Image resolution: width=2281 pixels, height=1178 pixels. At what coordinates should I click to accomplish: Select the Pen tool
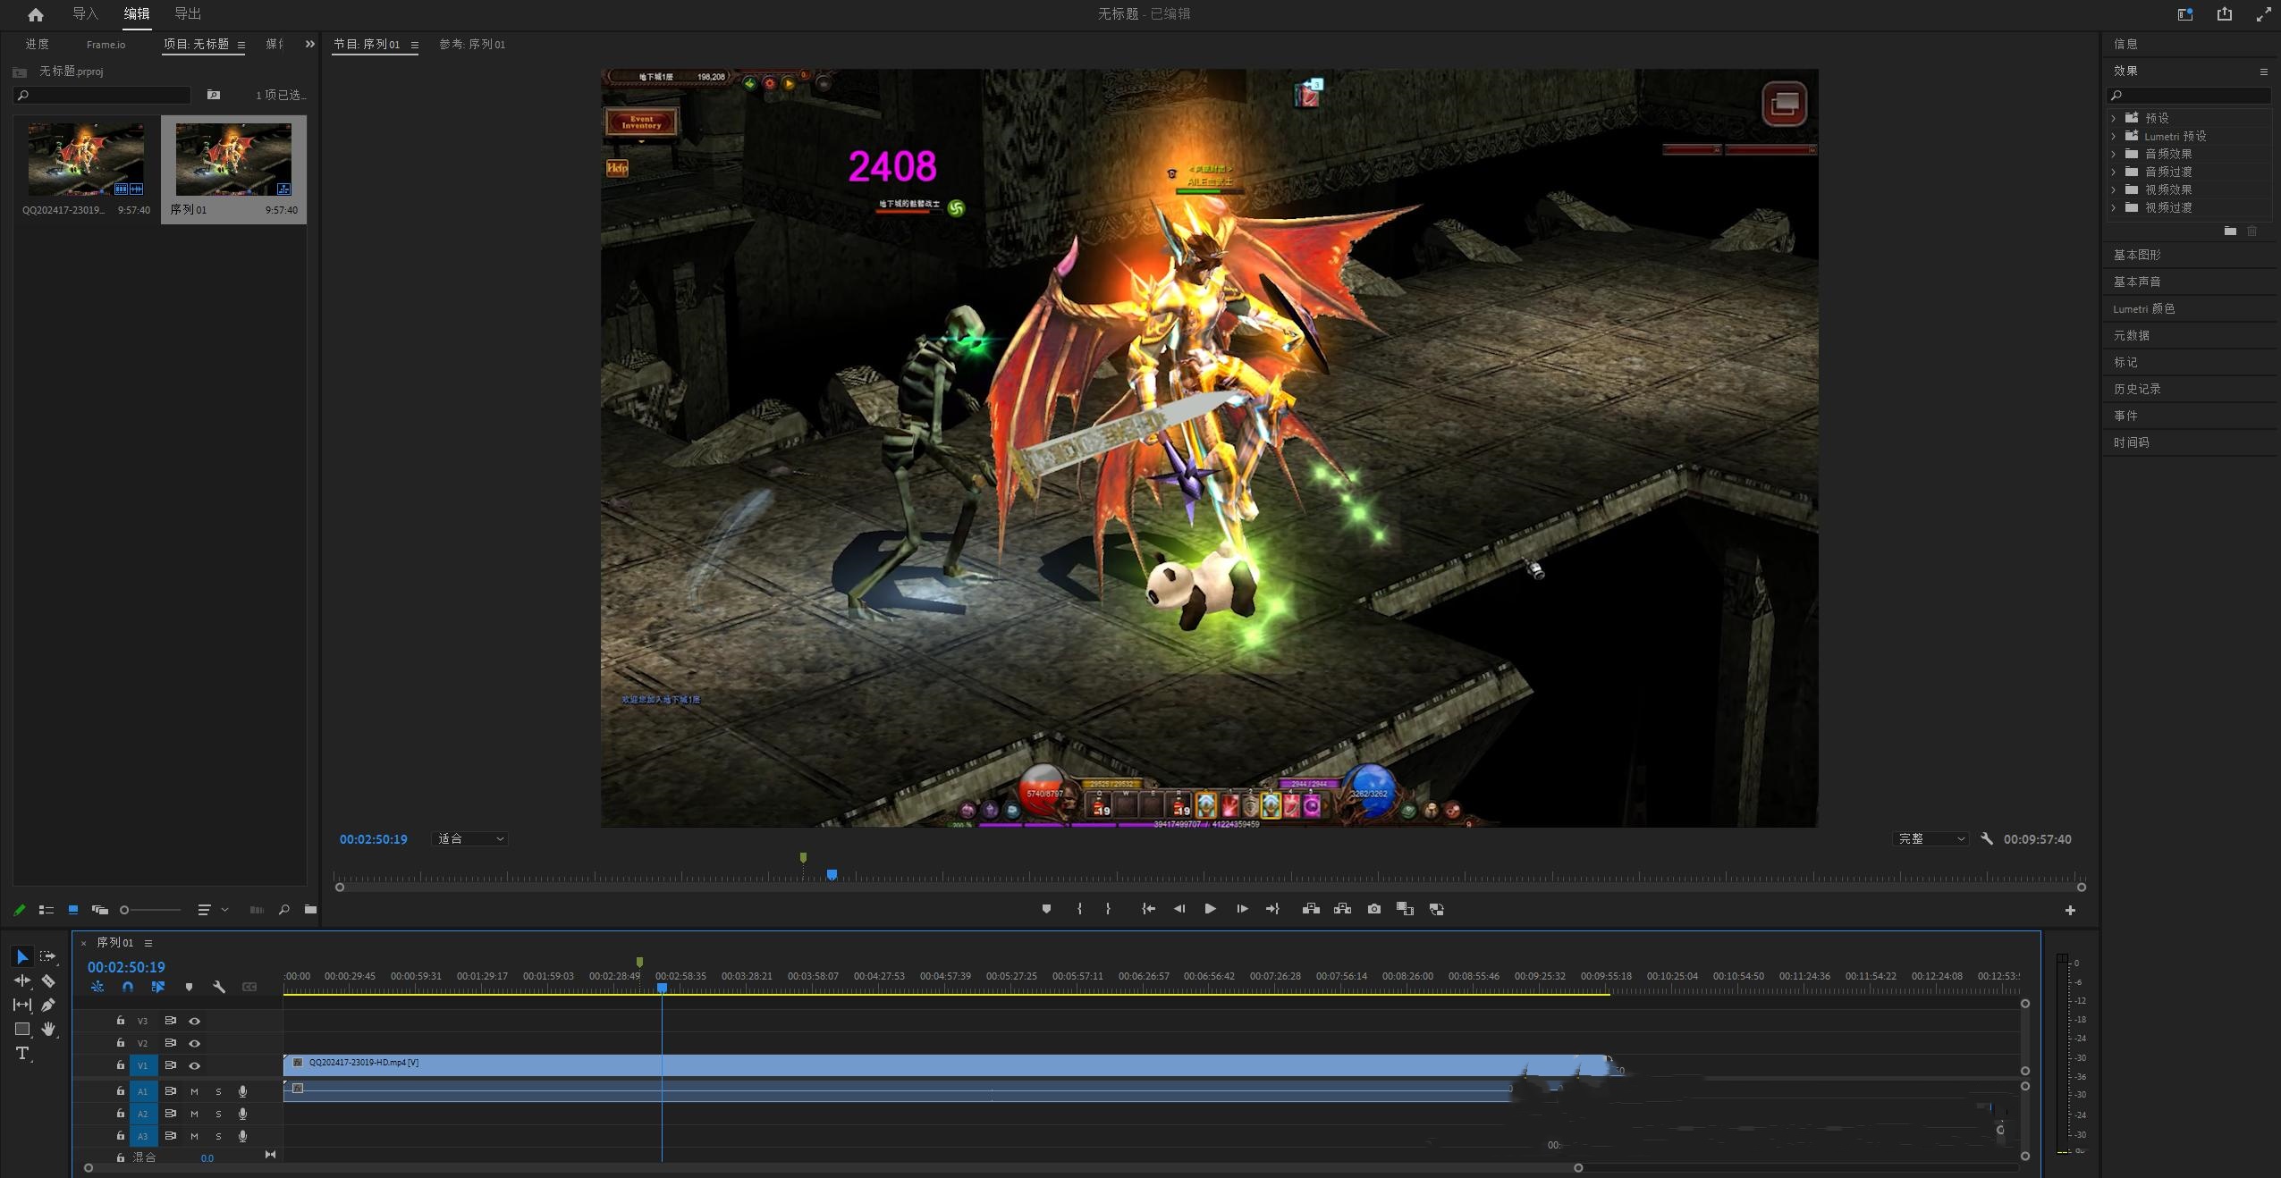[48, 1005]
